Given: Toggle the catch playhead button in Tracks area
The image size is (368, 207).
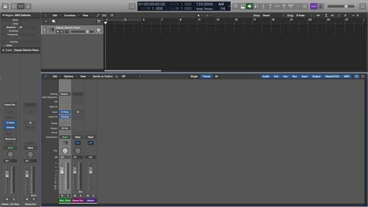Looking at the screenshot, I should tap(112, 16).
